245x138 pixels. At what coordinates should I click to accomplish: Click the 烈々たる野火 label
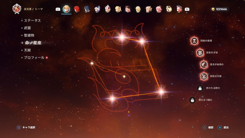pos(213,88)
